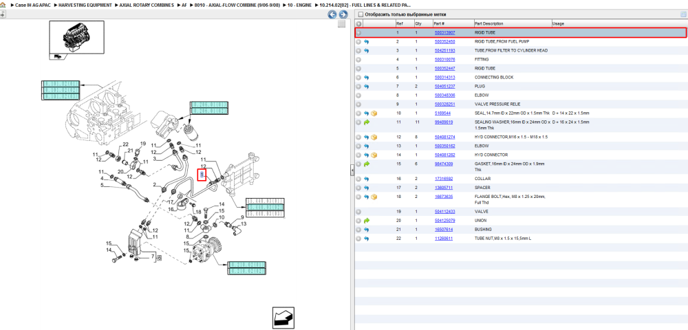This screenshot has height=330, width=688.
Task: Toggle selection circle for ref 5 RIGID TUBE
Action: click(x=358, y=68)
